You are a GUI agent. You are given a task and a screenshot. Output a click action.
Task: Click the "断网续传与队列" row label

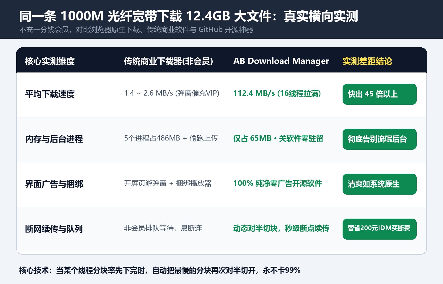tap(54, 229)
